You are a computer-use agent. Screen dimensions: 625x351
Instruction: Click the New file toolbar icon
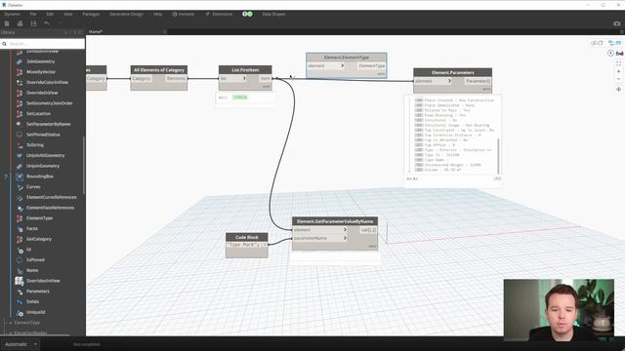(7, 23)
